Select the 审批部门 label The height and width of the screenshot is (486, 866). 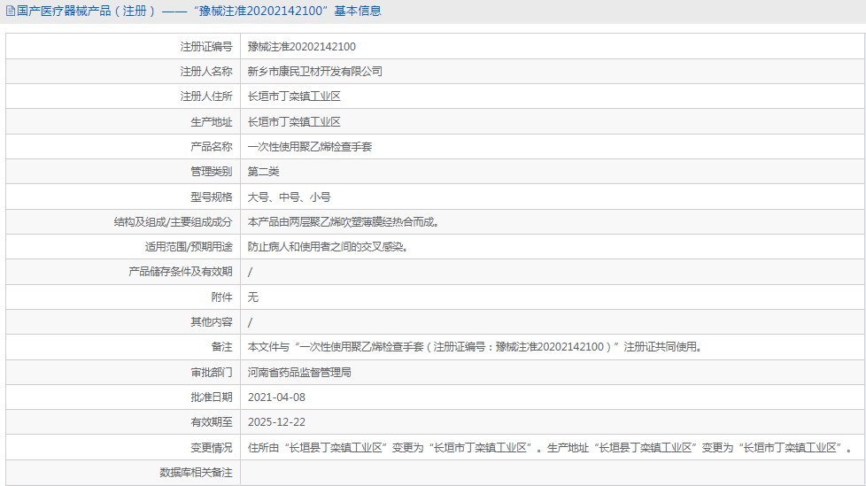pyautogui.click(x=212, y=372)
